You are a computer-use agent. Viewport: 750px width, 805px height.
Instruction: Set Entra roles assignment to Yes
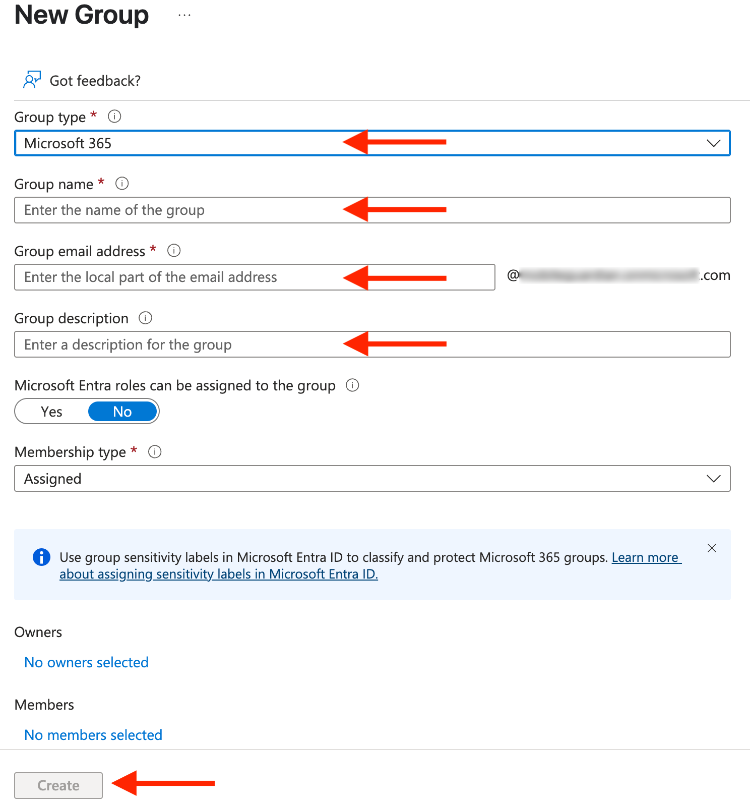[x=51, y=412]
